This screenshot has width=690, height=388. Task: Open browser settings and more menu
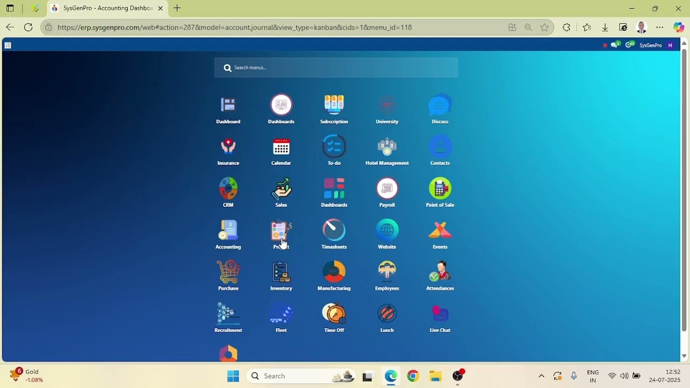(660, 27)
